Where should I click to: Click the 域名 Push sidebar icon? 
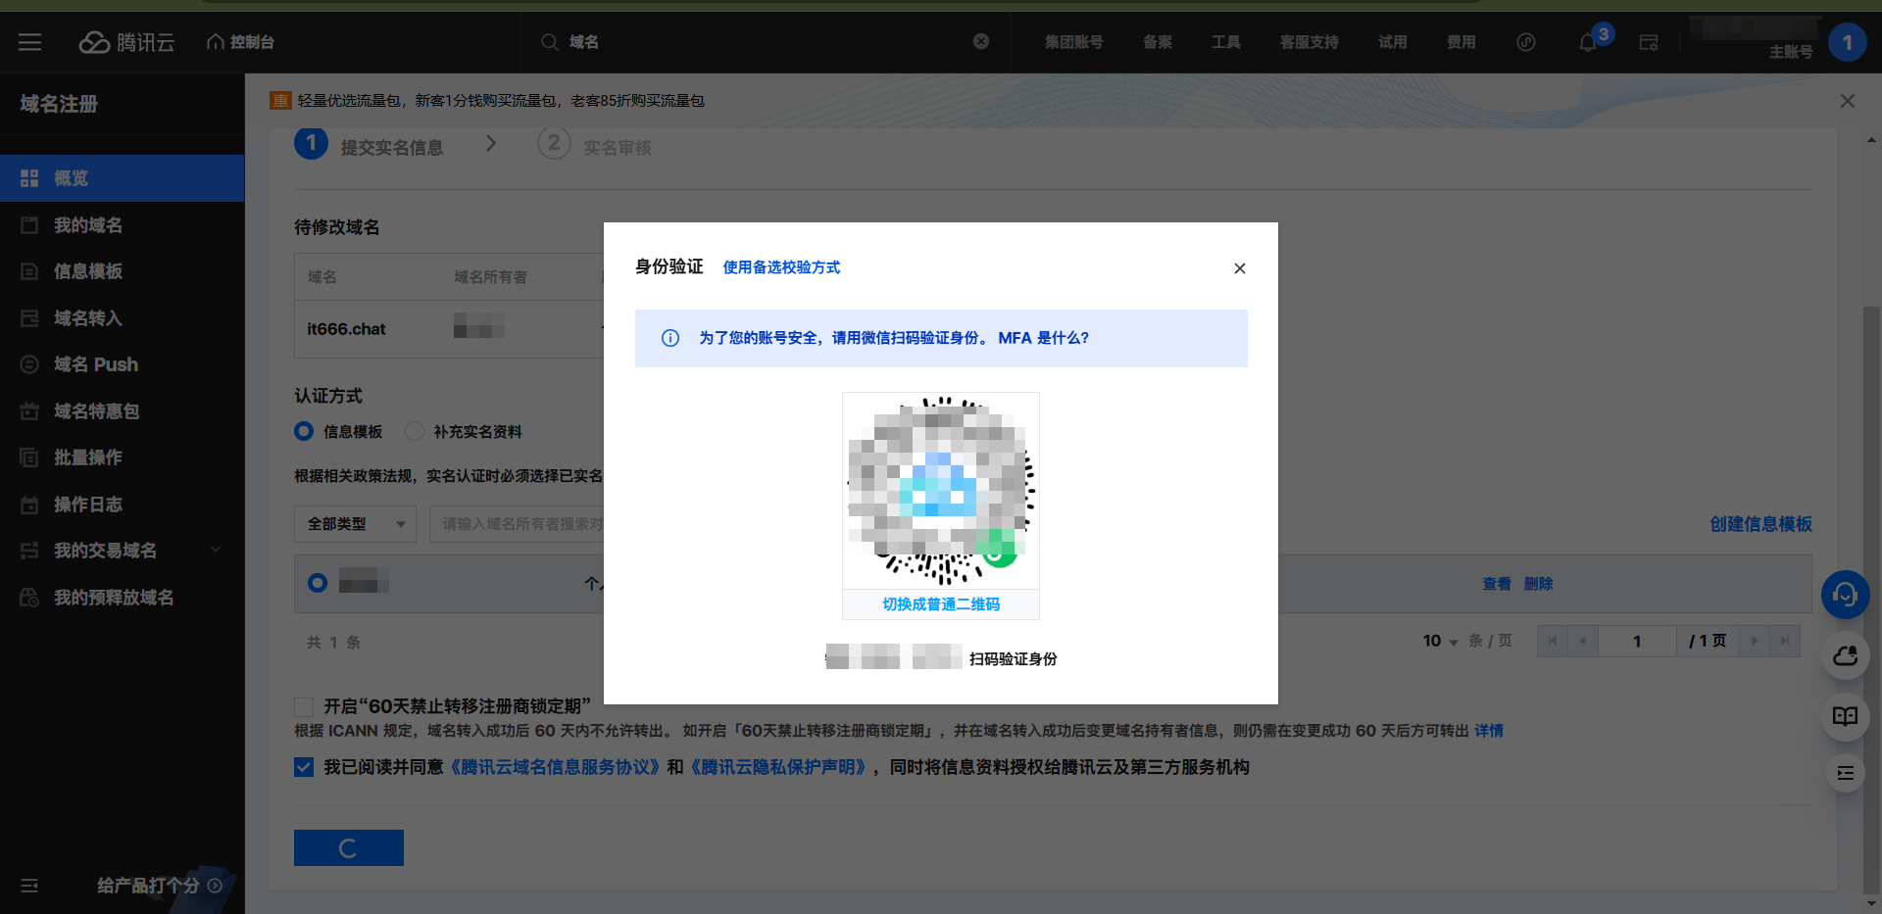pos(29,364)
